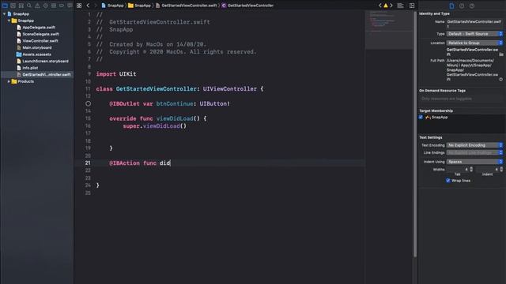
Task: Open the Debug navigator
Action: click(54, 6)
